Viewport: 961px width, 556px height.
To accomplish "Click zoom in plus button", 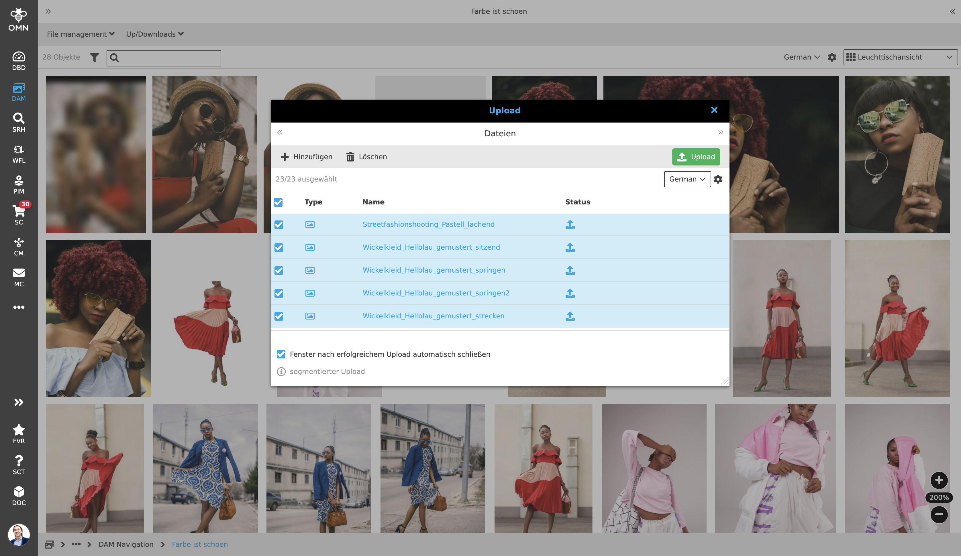I will tap(939, 480).
